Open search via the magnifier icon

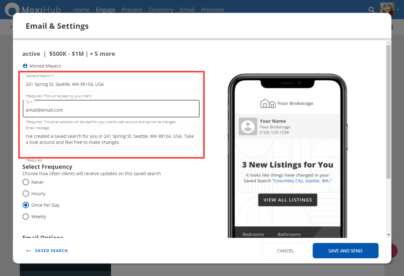371,10
